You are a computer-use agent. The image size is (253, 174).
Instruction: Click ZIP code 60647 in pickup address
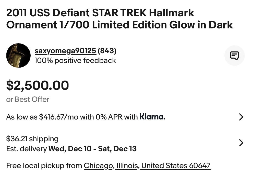200,166
